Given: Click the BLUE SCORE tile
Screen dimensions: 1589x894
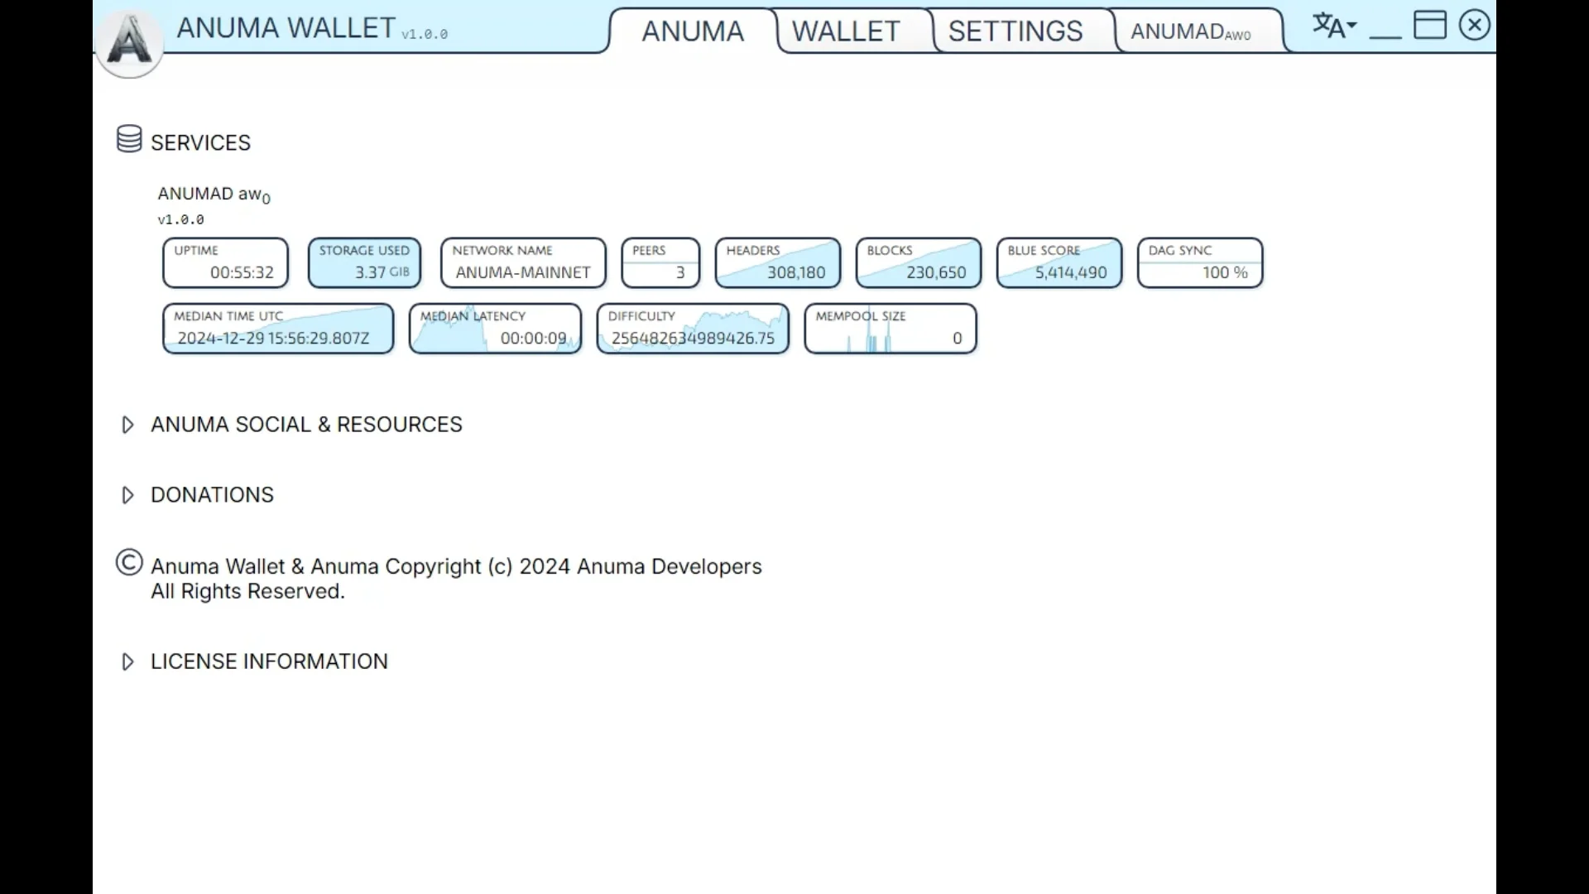Looking at the screenshot, I should point(1059,262).
